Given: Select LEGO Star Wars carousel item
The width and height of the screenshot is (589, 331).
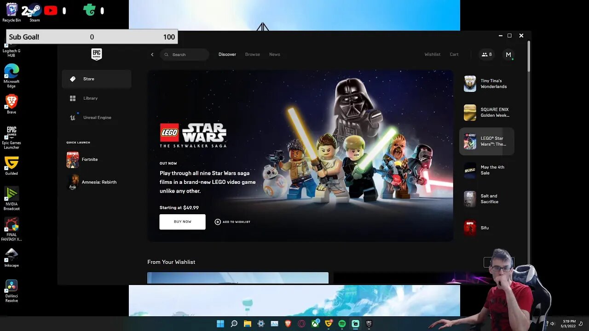Looking at the screenshot, I should 487,141.
